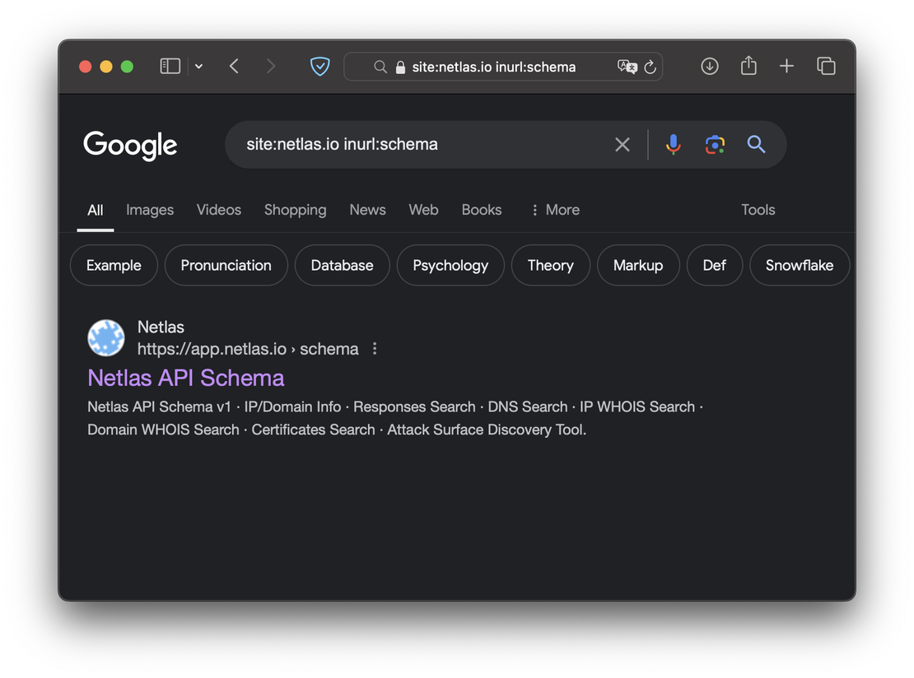Toggle the browser sidebar panel

[x=170, y=65]
